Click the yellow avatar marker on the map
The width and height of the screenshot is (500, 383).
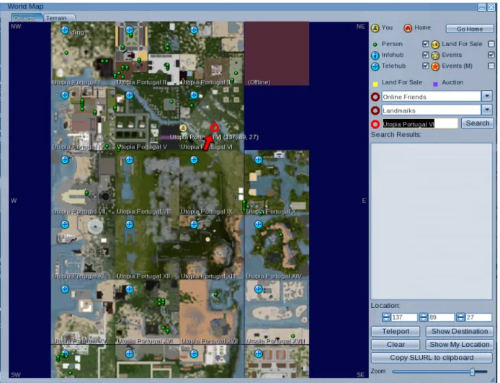click(183, 128)
